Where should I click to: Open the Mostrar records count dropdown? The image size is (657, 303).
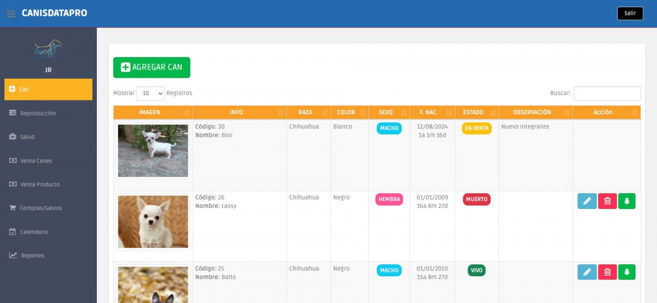point(151,94)
